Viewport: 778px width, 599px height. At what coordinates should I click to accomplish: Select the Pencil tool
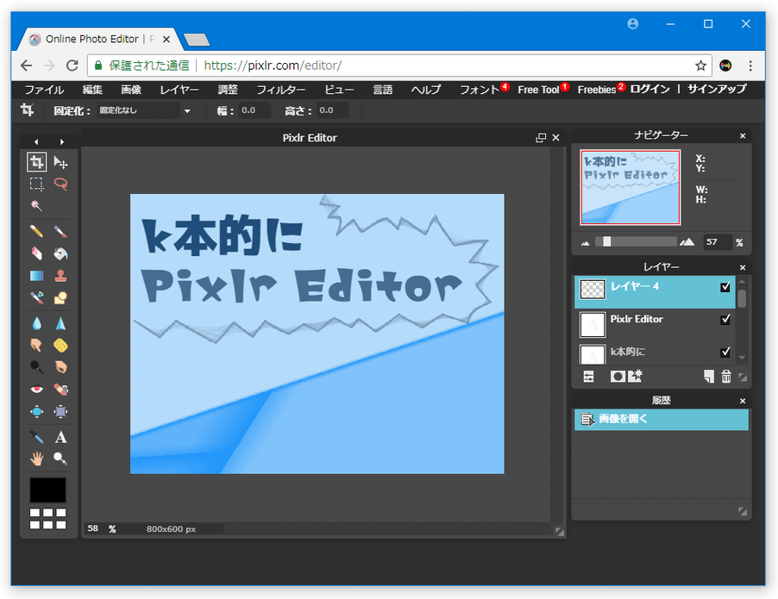point(36,231)
